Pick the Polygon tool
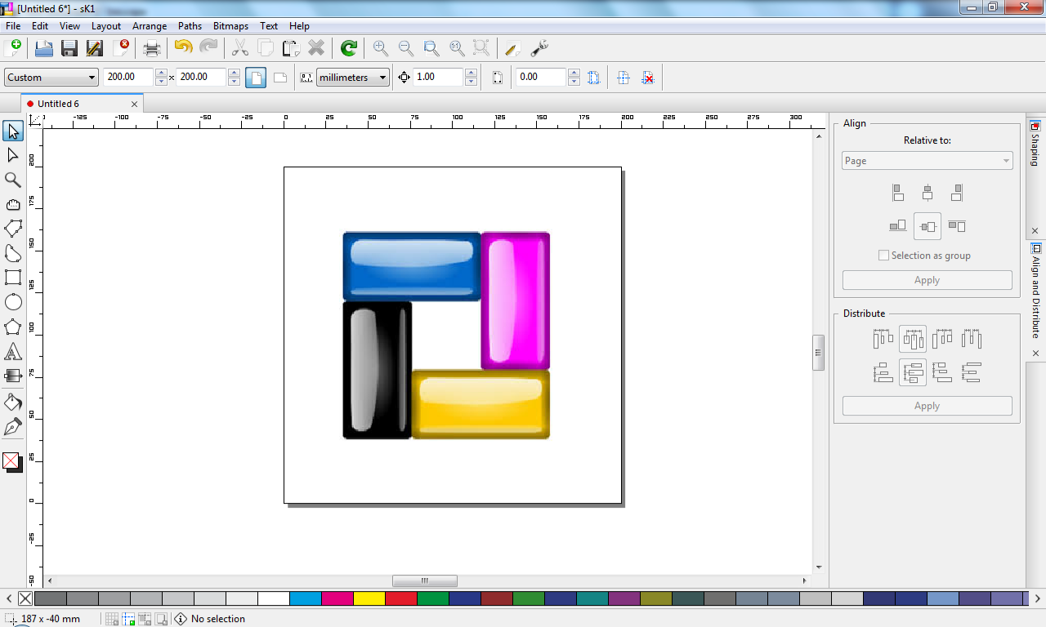This screenshot has height=627, width=1046. tap(12, 327)
